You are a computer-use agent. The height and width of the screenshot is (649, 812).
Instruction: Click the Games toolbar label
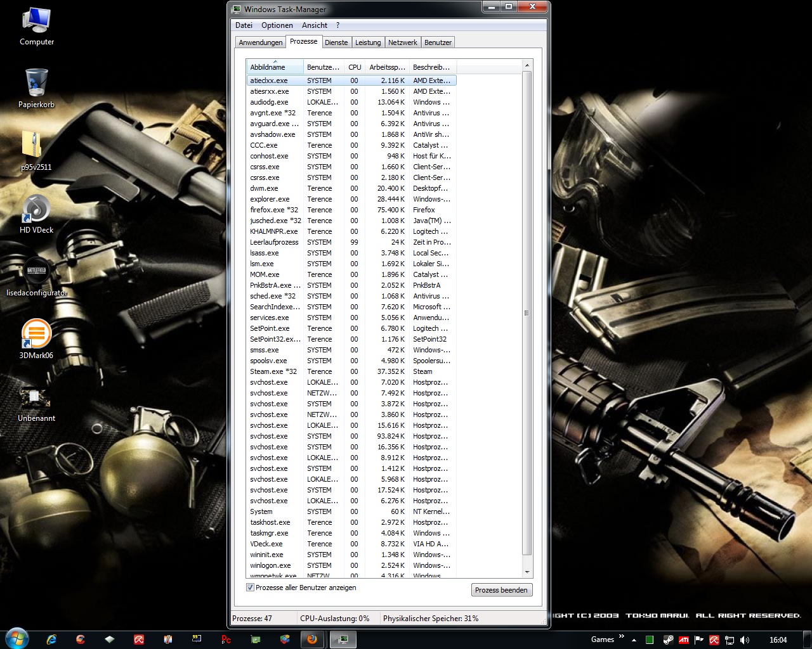tap(602, 639)
